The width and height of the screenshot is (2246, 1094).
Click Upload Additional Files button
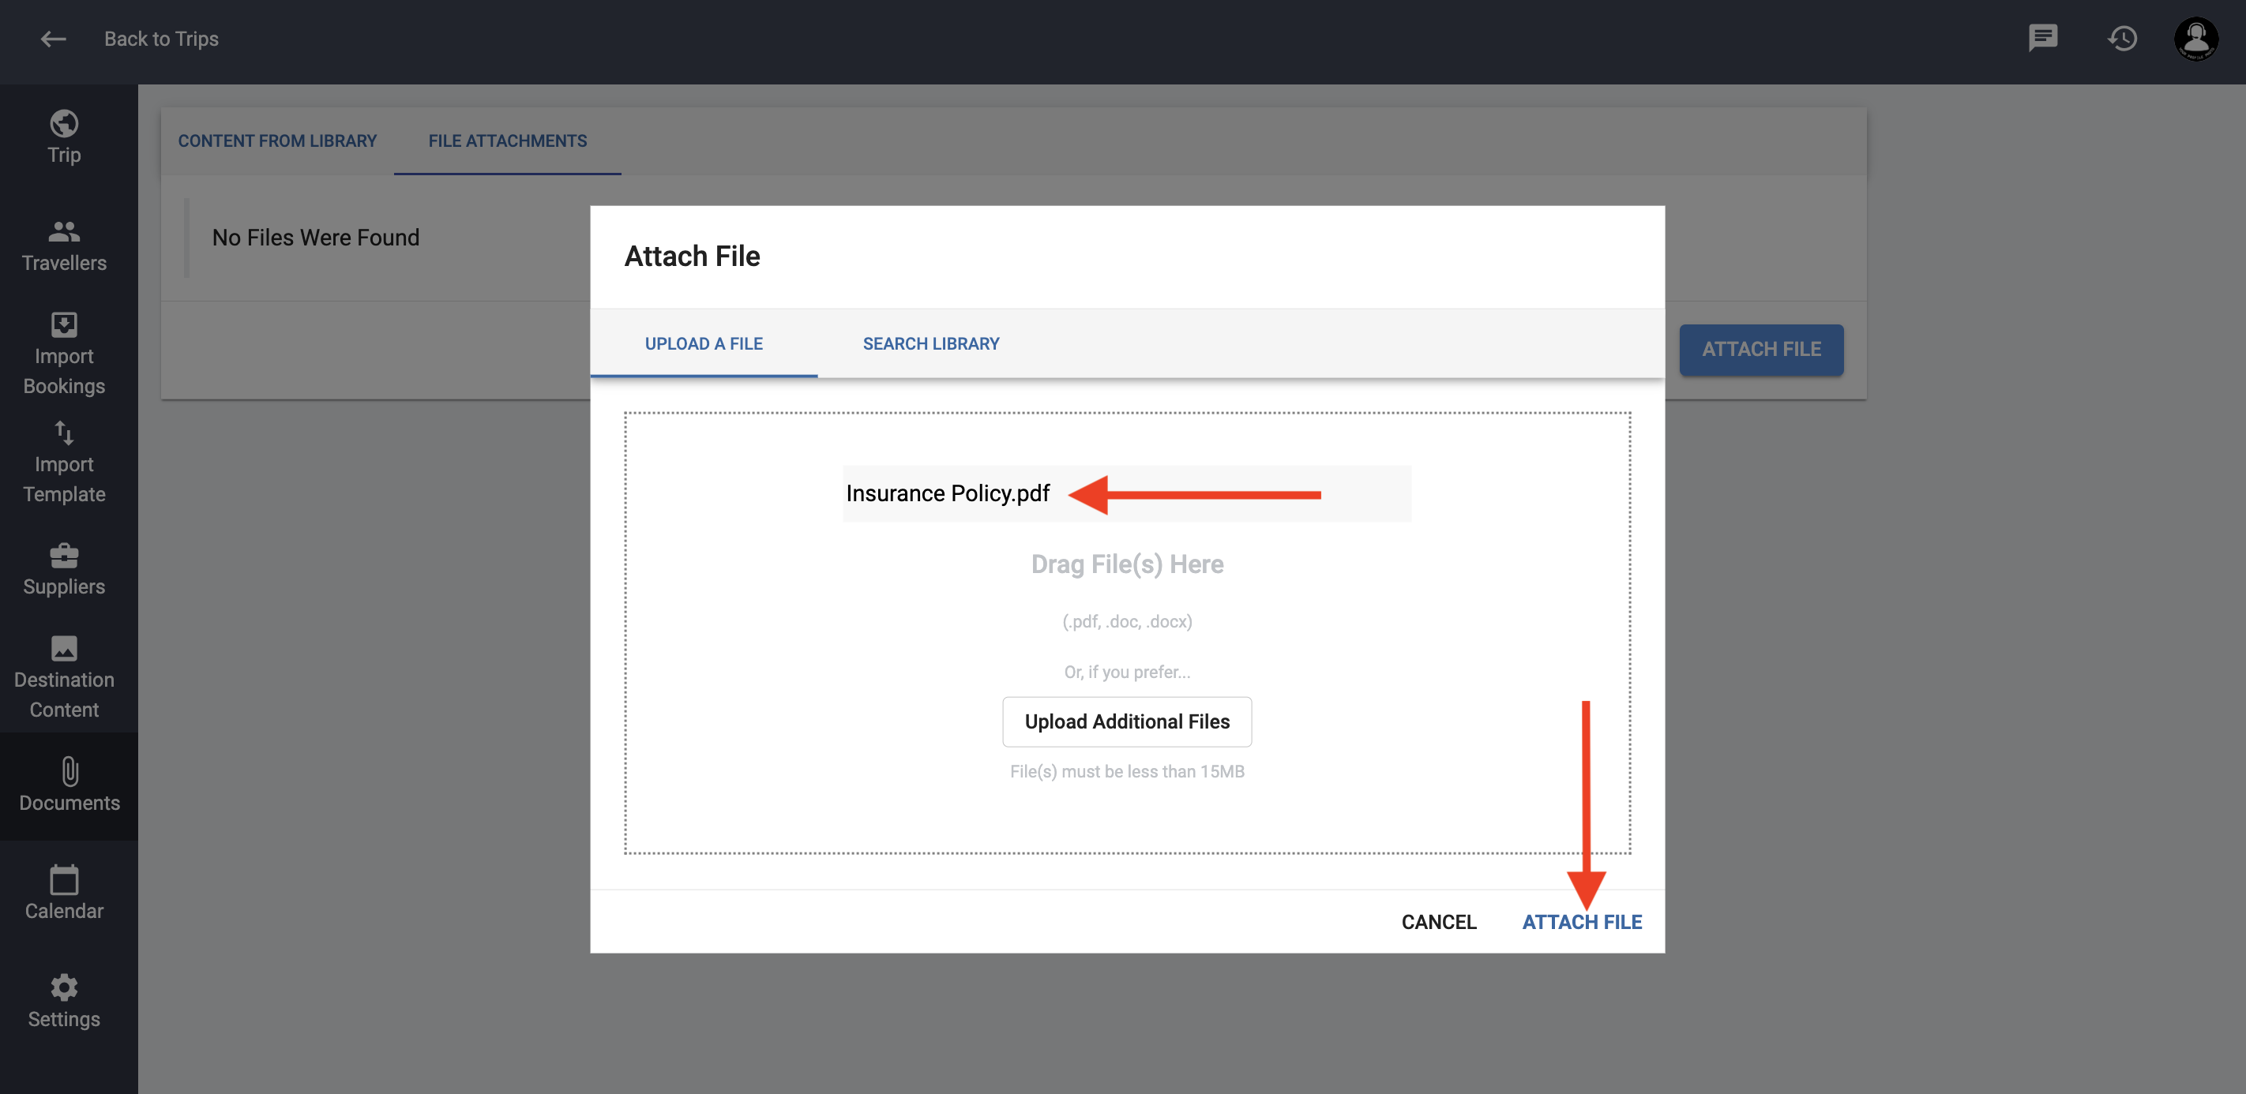(1126, 721)
